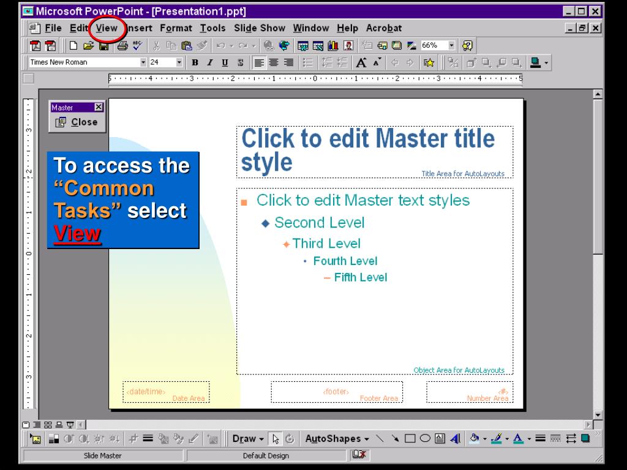
Task: Open the Slide Show menu
Action: click(260, 28)
